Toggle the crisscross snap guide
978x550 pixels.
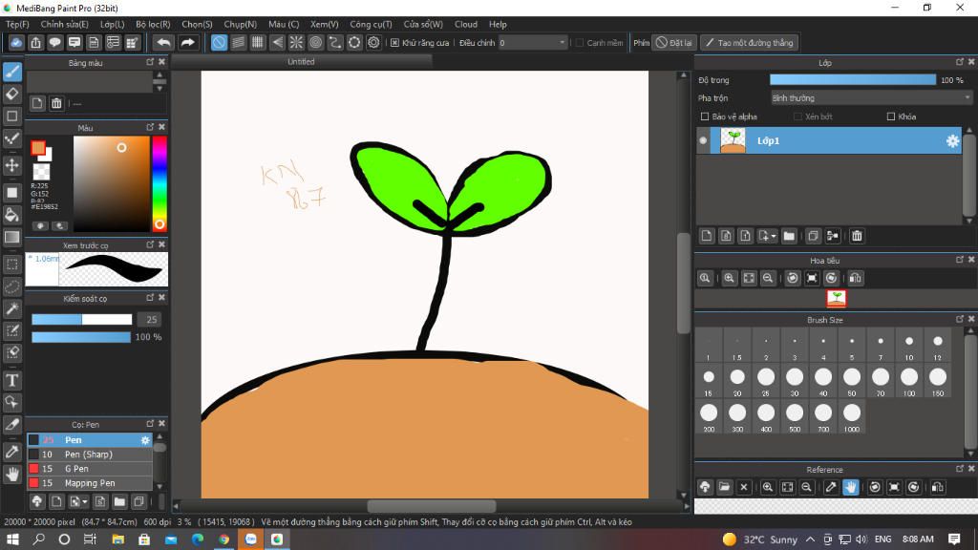click(x=258, y=42)
